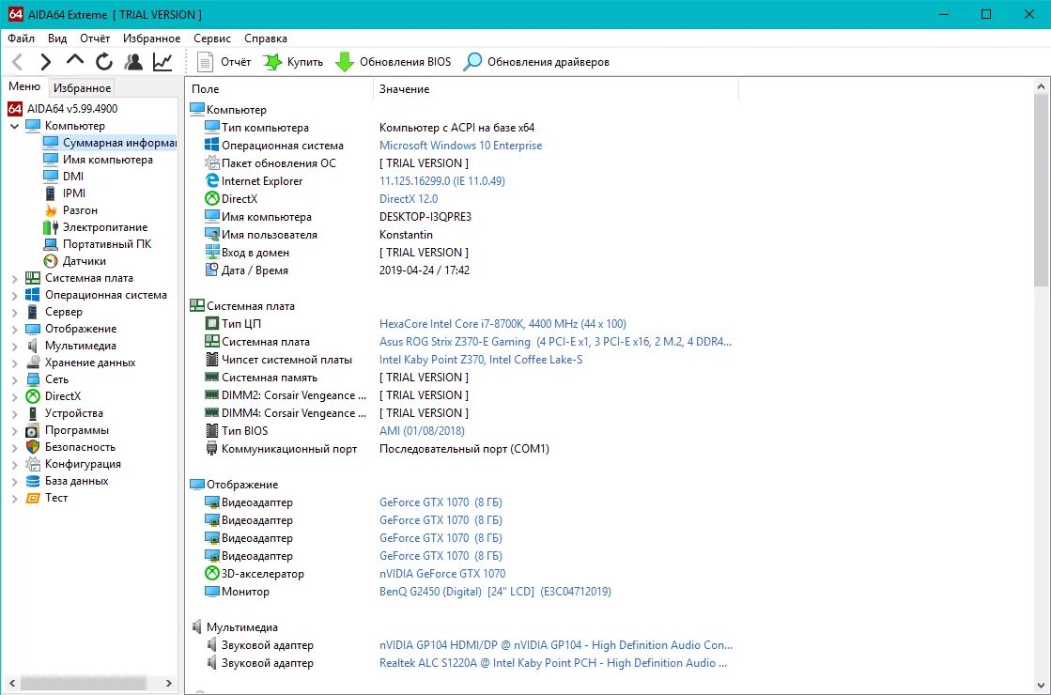Open the Сервис menu
This screenshot has height=695, width=1051.
pos(212,39)
